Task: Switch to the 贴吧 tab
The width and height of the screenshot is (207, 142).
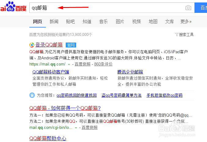Action: (70, 21)
